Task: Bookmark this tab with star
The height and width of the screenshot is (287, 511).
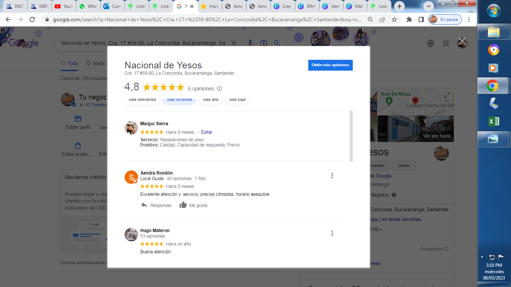Action: [394, 19]
